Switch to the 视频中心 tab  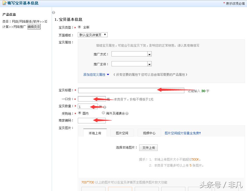pos(149,133)
